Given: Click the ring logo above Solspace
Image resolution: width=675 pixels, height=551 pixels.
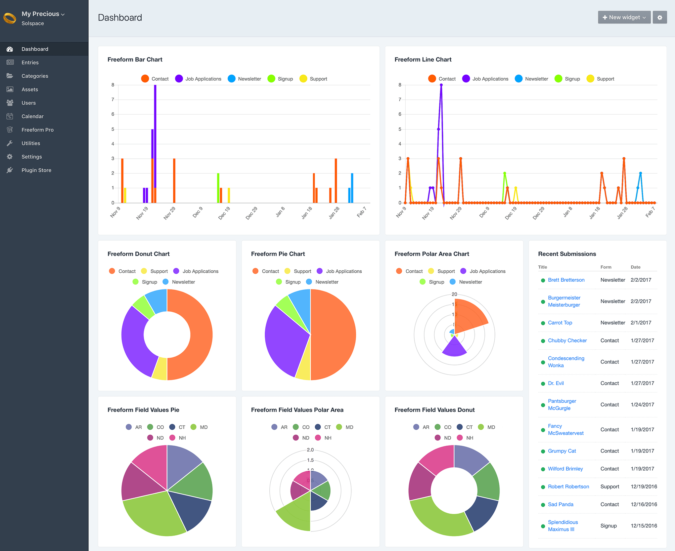Looking at the screenshot, I should [9, 18].
